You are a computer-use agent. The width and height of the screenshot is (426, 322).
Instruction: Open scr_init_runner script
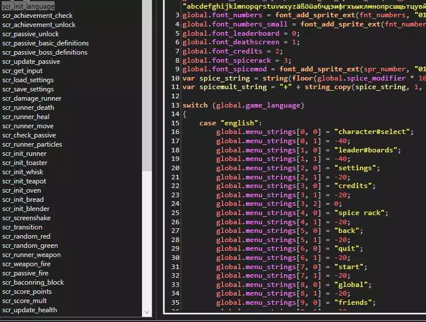[24, 154]
